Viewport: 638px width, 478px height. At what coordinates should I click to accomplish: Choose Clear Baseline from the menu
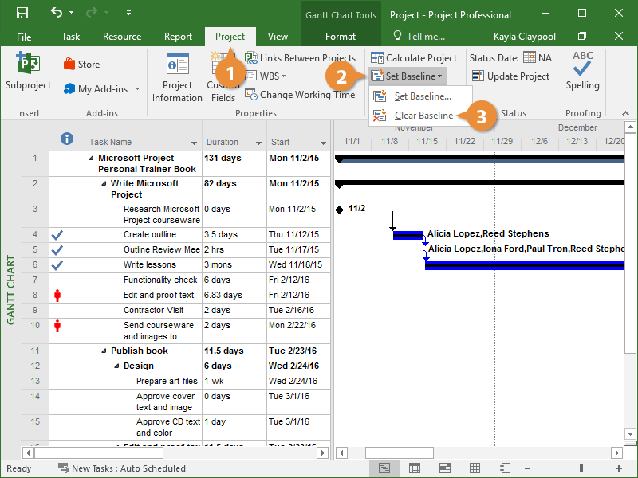[423, 116]
